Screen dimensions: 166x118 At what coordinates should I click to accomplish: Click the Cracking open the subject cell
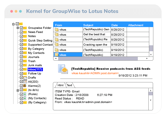point(96,44)
